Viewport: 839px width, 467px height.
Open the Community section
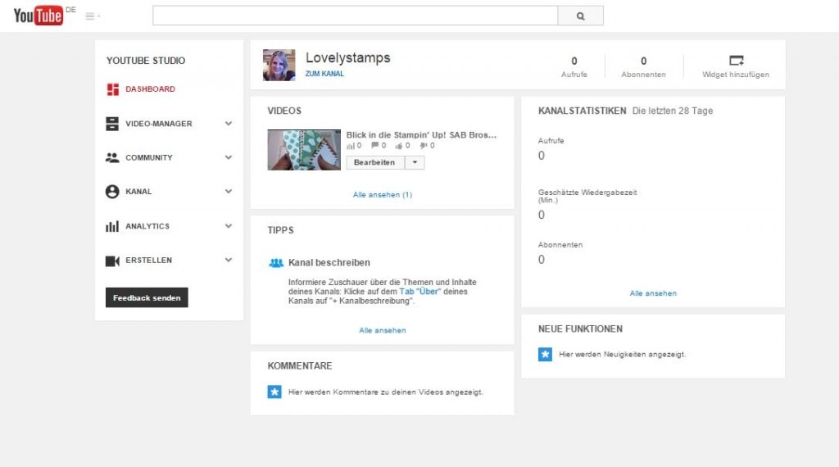(149, 158)
